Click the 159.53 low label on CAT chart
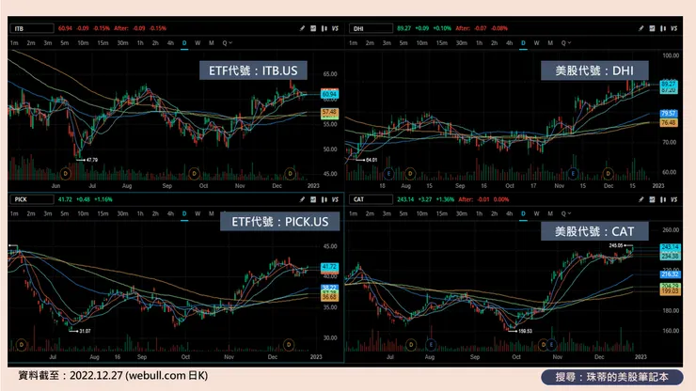696x391 pixels. coord(525,331)
